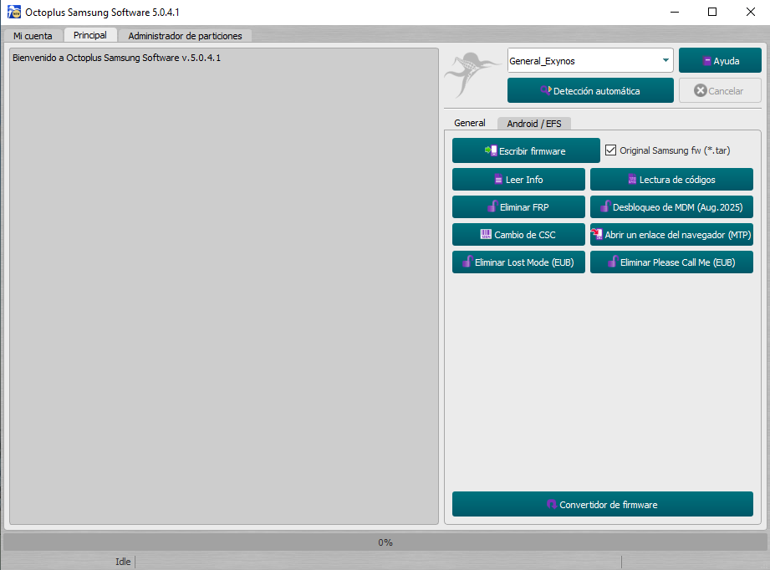Click the Convertidor de firmware icon
770x570 pixels.
click(x=551, y=505)
